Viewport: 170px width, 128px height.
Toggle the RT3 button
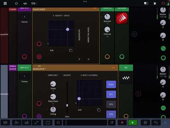[111, 114]
